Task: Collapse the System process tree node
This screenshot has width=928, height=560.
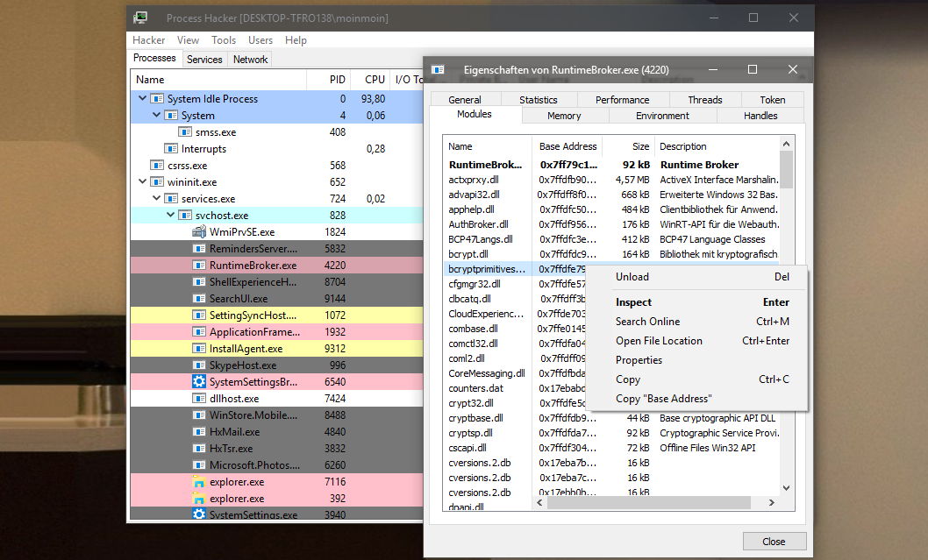Action: pyautogui.click(x=157, y=115)
